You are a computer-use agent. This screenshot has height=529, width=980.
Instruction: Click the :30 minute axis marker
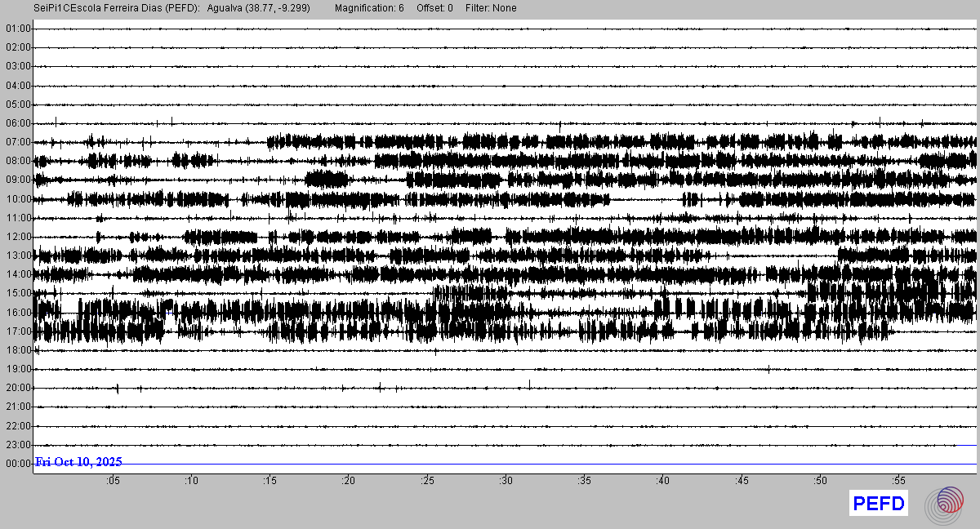tap(506, 481)
